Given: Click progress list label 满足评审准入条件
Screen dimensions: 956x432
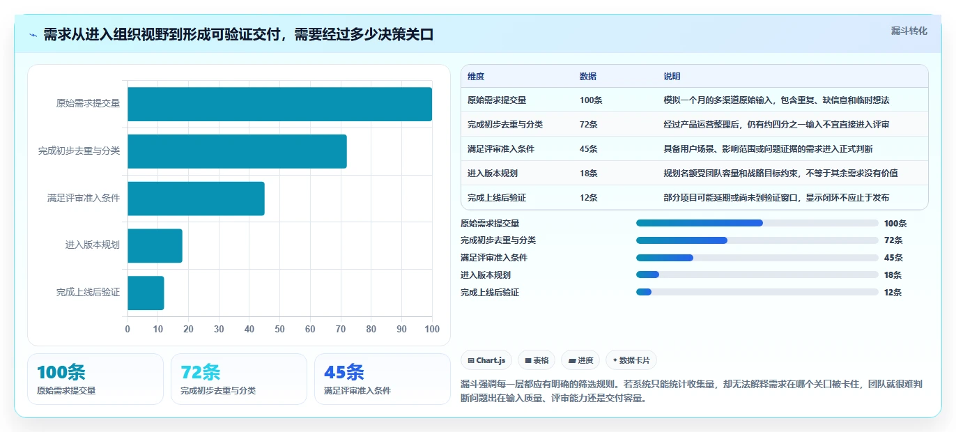Looking at the screenshot, I should pos(494,258).
